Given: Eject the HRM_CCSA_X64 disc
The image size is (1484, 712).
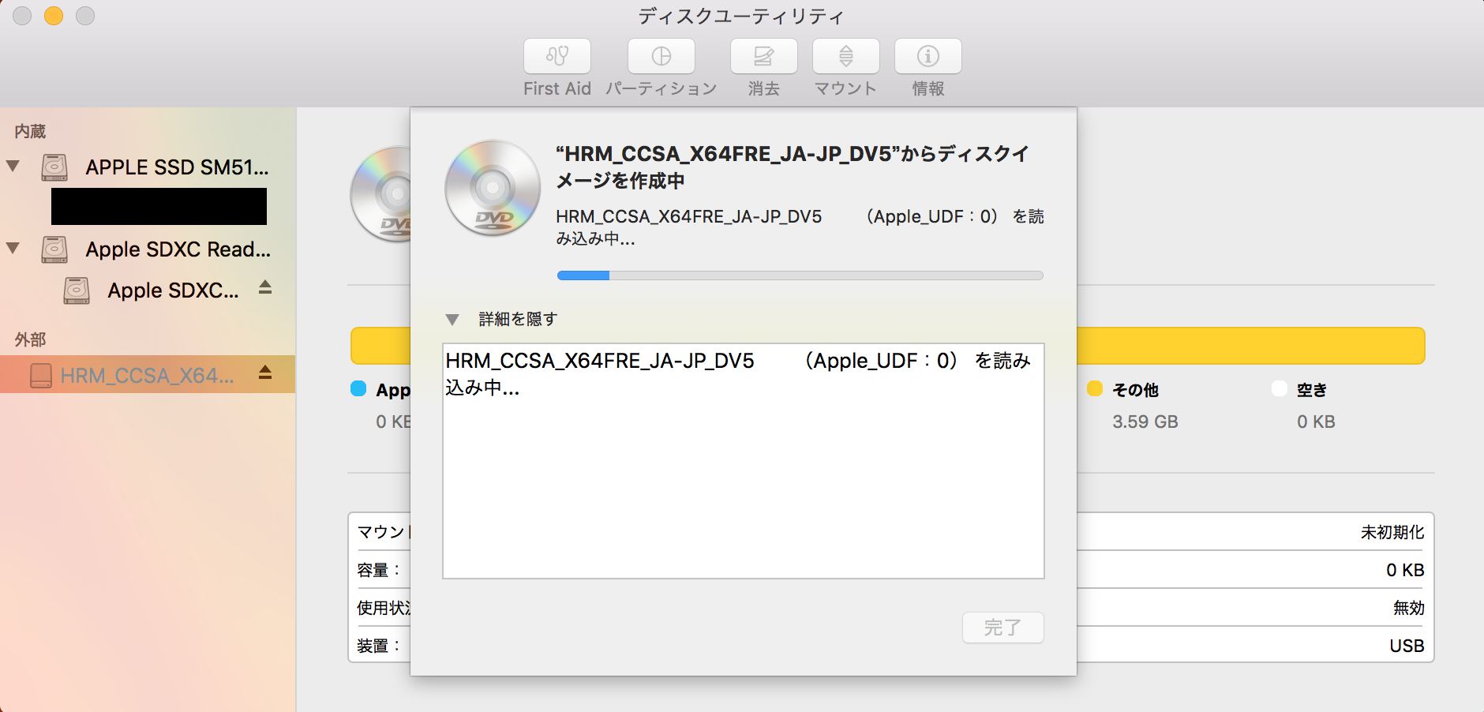Looking at the screenshot, I should 265,373.
